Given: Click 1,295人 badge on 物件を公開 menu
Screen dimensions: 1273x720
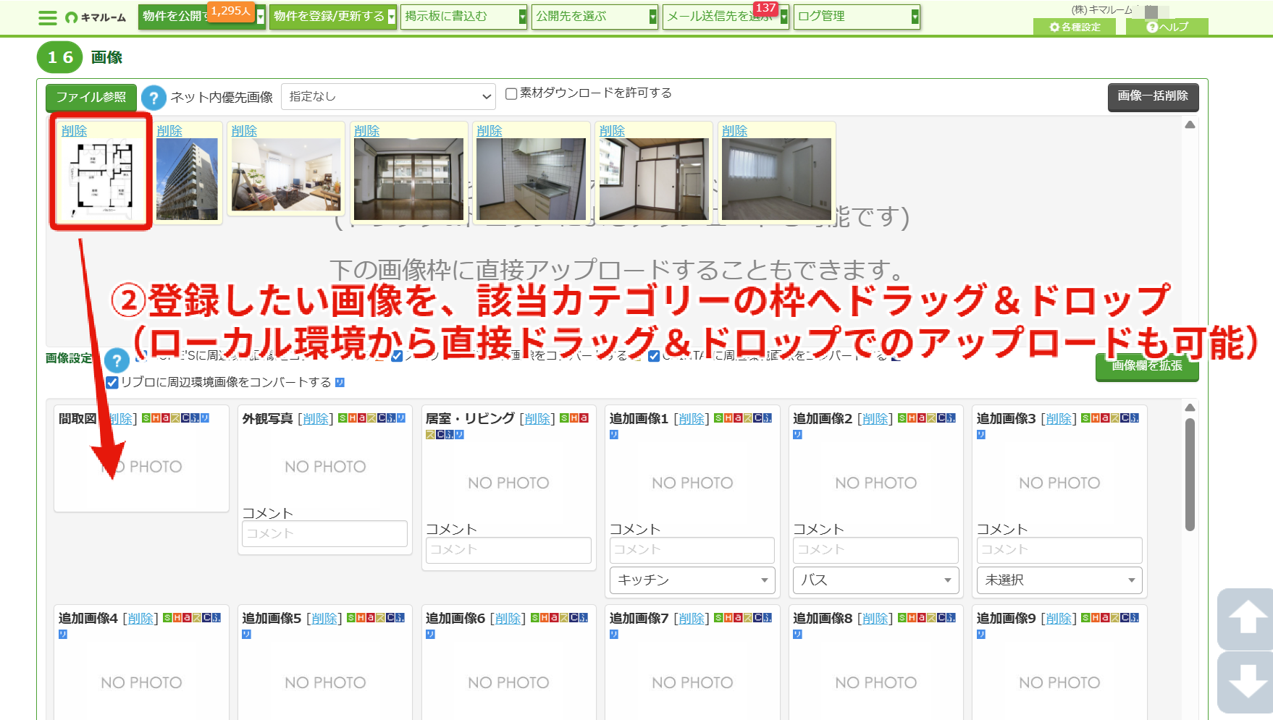Looking at the screenshot, I should point(231,11).
